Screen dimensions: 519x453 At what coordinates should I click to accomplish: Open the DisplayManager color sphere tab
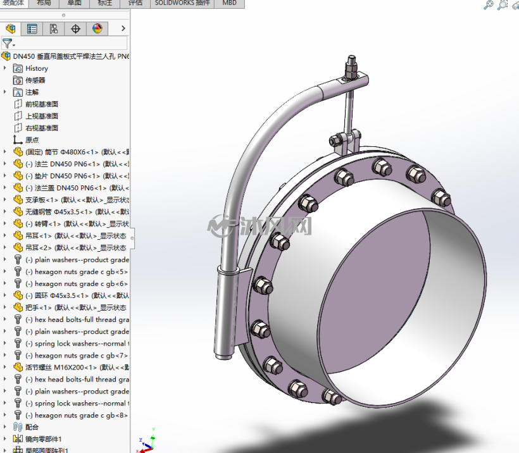coord(97,29)
